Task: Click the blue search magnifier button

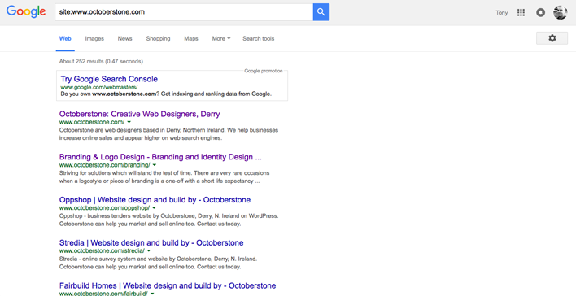Action: coord(321,12)
